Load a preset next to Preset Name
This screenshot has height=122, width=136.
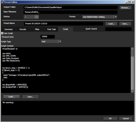click(111, 24)
